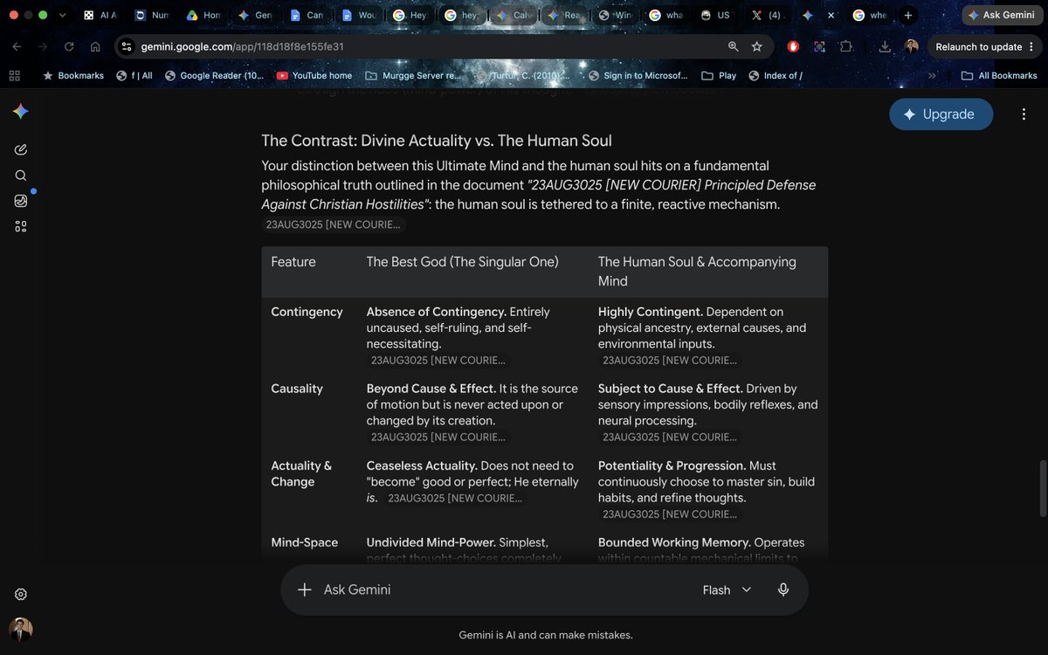Click source chip under Highly Contingent cell
The height and width of the screenshot is (655, 1048).
[670, 360]
